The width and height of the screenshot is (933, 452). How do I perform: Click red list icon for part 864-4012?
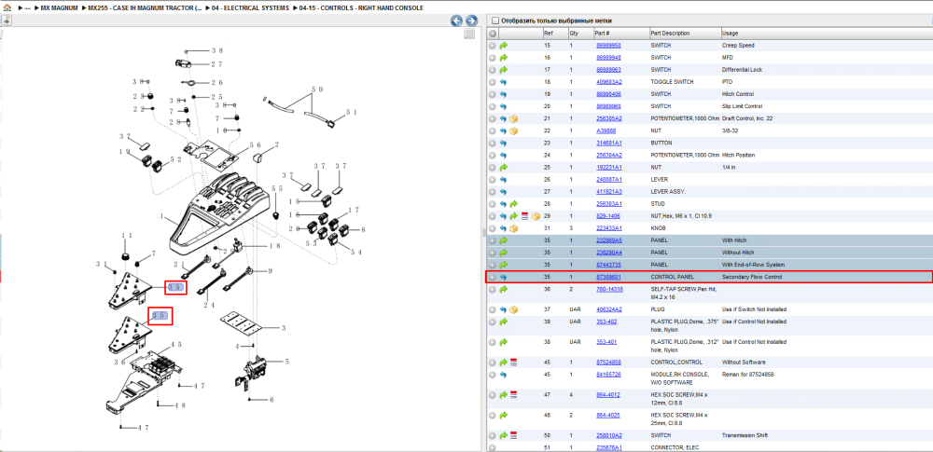(513, 393)
